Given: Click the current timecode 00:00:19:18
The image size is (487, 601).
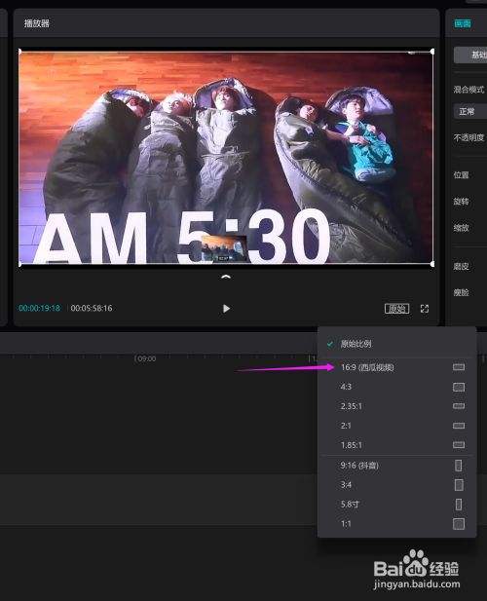Looking at the screenshot, I should (40, 308).
